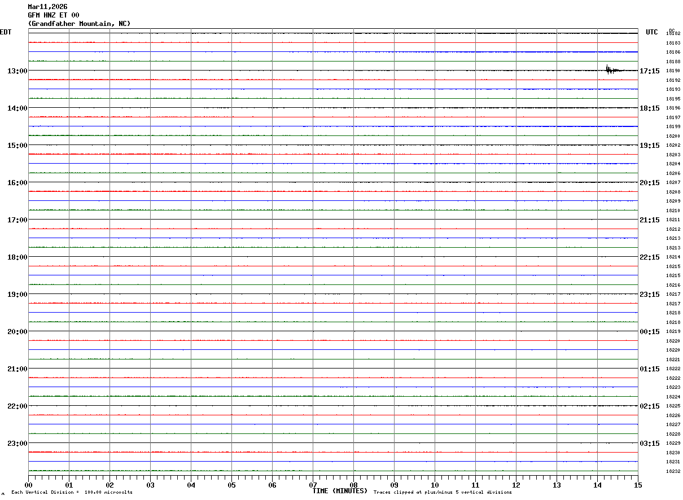
Task: Click the UTC timezone label
Action: [x=652, y=32]
